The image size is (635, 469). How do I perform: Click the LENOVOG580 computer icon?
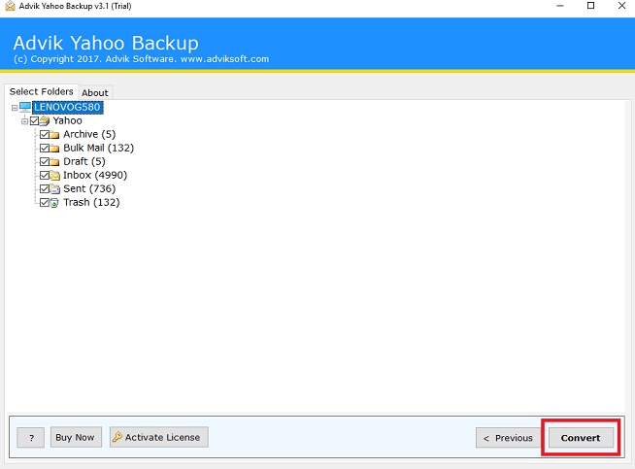[x=25, y=107]
